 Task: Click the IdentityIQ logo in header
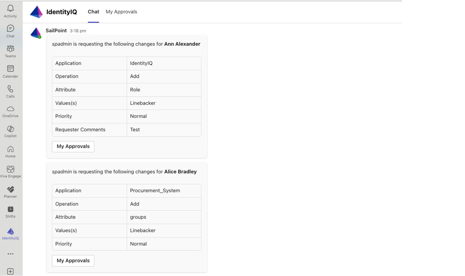click(36, 12)
